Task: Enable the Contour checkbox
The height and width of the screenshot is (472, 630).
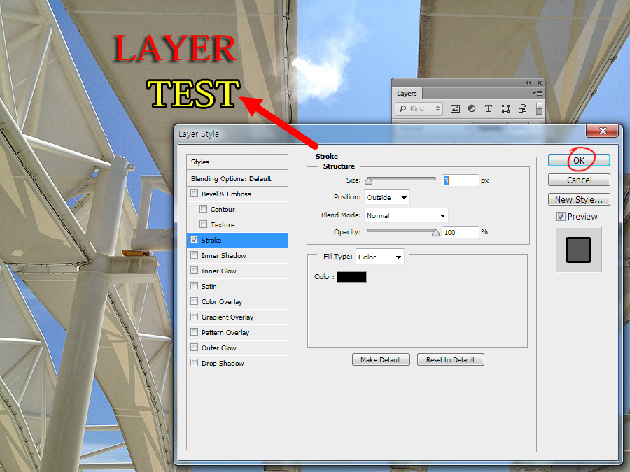Action: coord(203,208)
